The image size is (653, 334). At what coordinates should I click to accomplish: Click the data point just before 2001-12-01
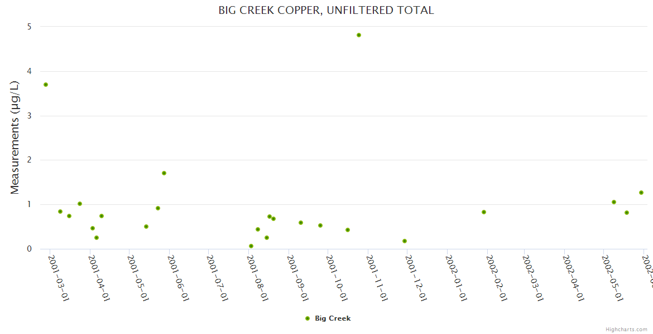pyautogui.click(x=405, y=241)
